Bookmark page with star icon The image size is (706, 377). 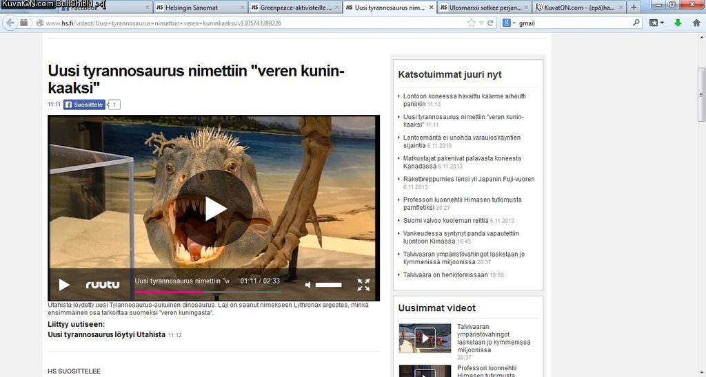coord(471,23)
